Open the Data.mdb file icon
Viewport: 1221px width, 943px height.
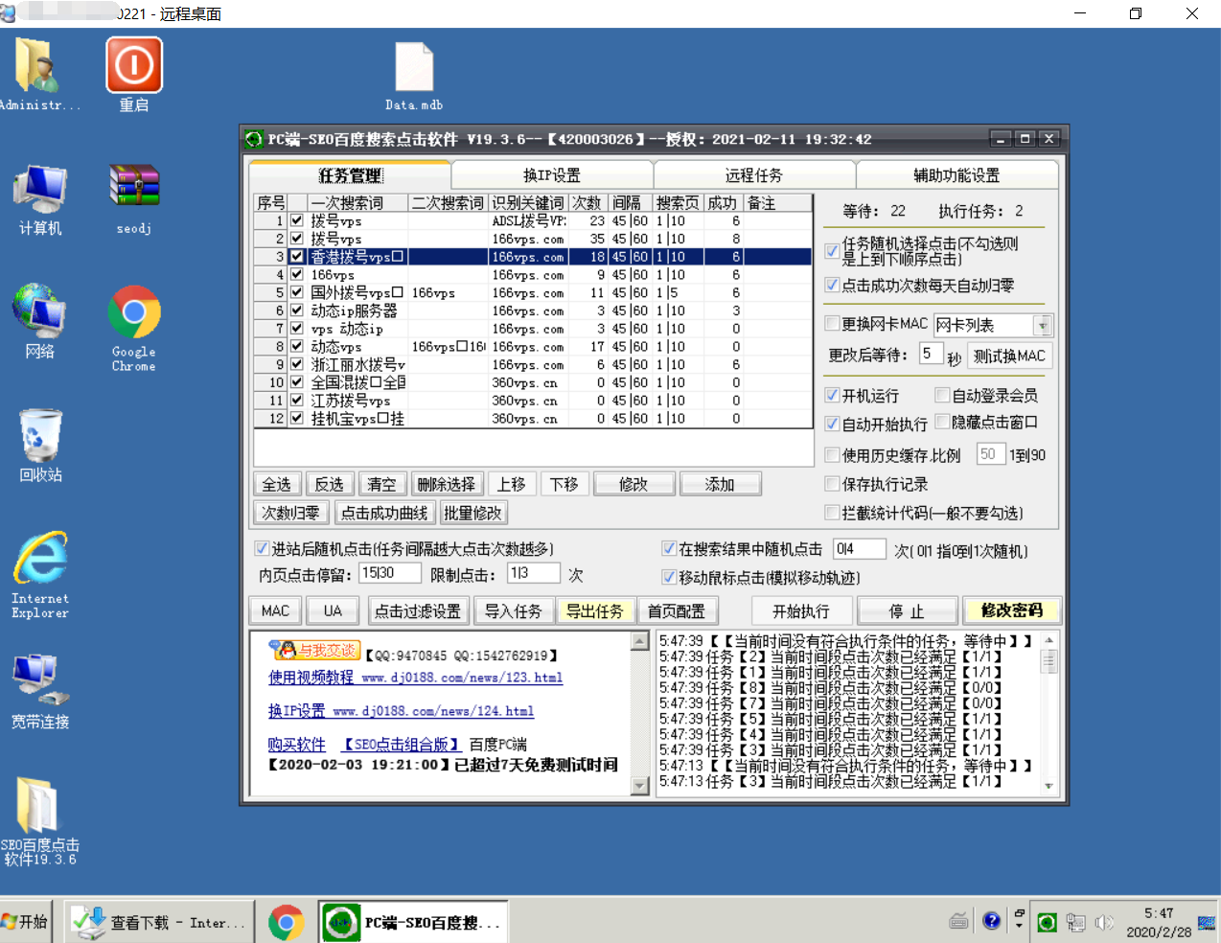(414, 77)
